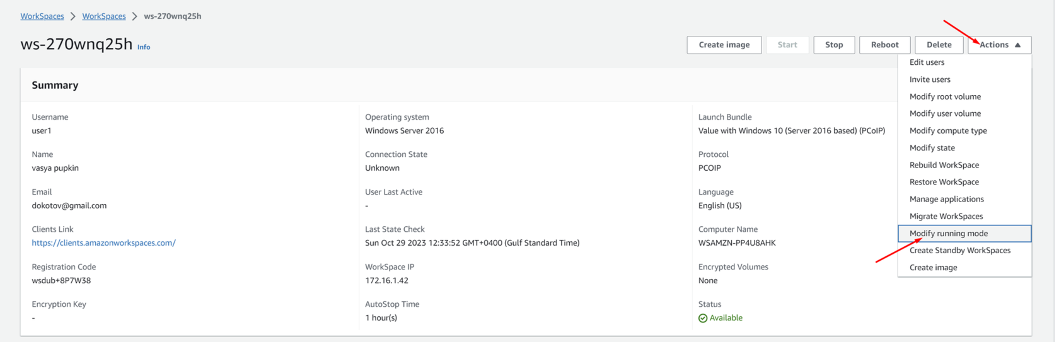
Task: Go to the first WorkSpaces breadcrumb link
Action: click(42, 16)
